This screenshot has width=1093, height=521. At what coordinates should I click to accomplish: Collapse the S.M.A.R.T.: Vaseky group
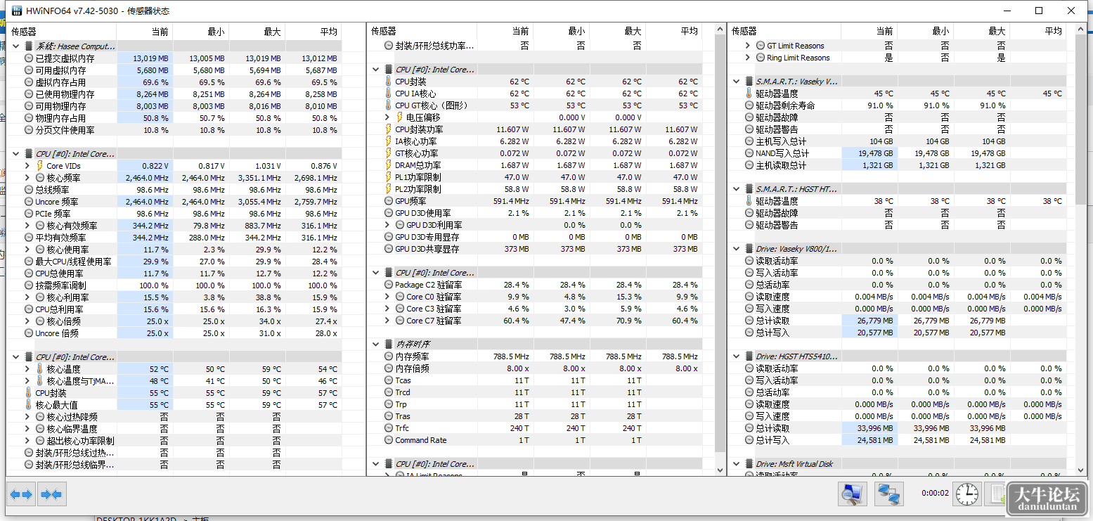737,82
